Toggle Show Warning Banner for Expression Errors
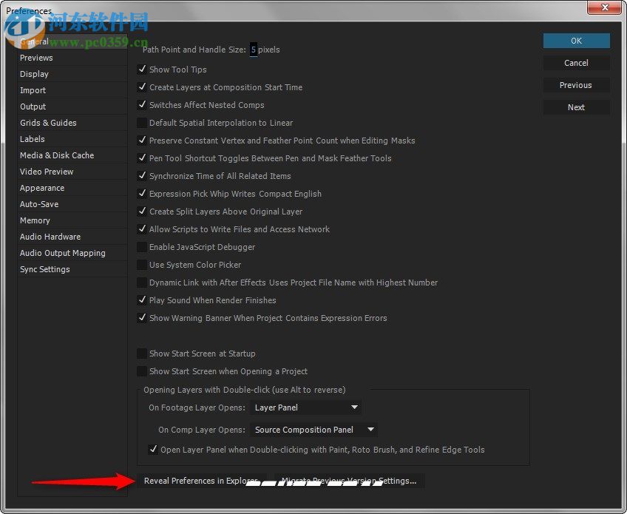 pos(142,317)
